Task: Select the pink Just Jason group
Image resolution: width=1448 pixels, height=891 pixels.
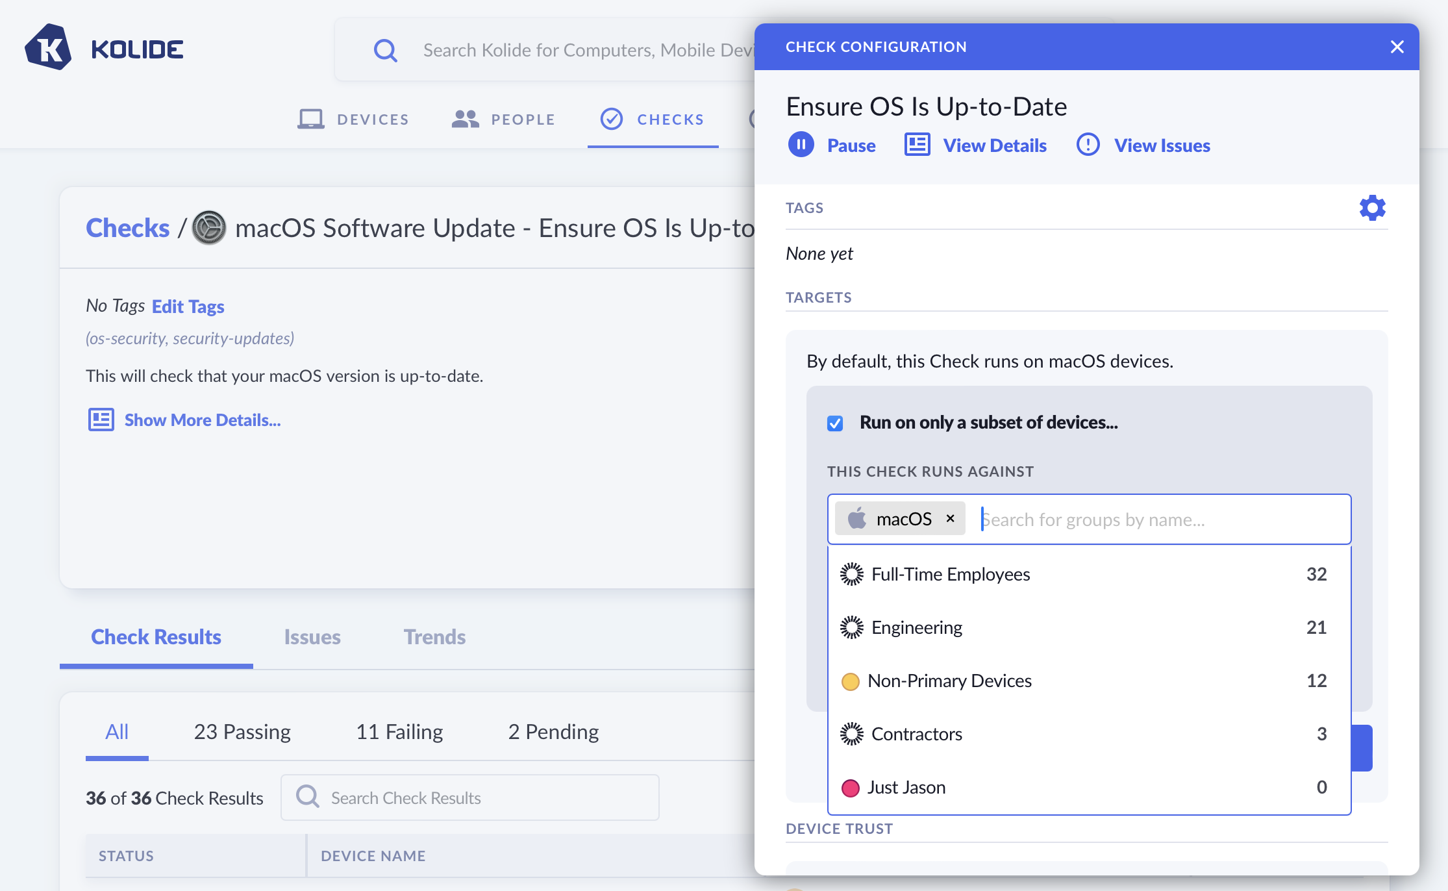Action: click(906, 787)
